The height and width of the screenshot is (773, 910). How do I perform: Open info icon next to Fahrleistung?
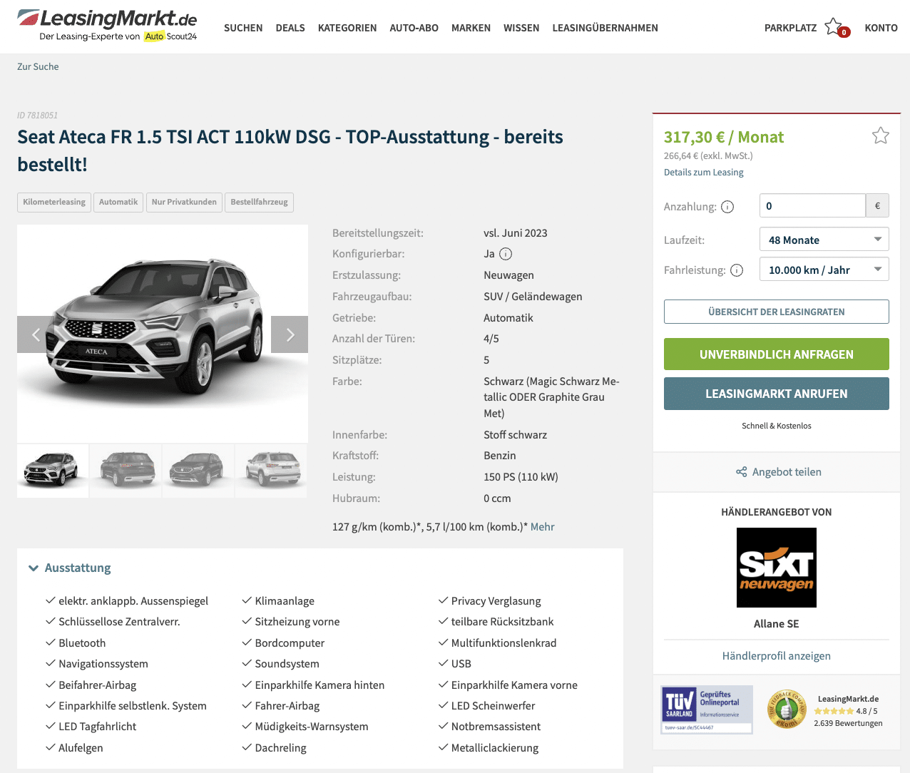(737, 270)
